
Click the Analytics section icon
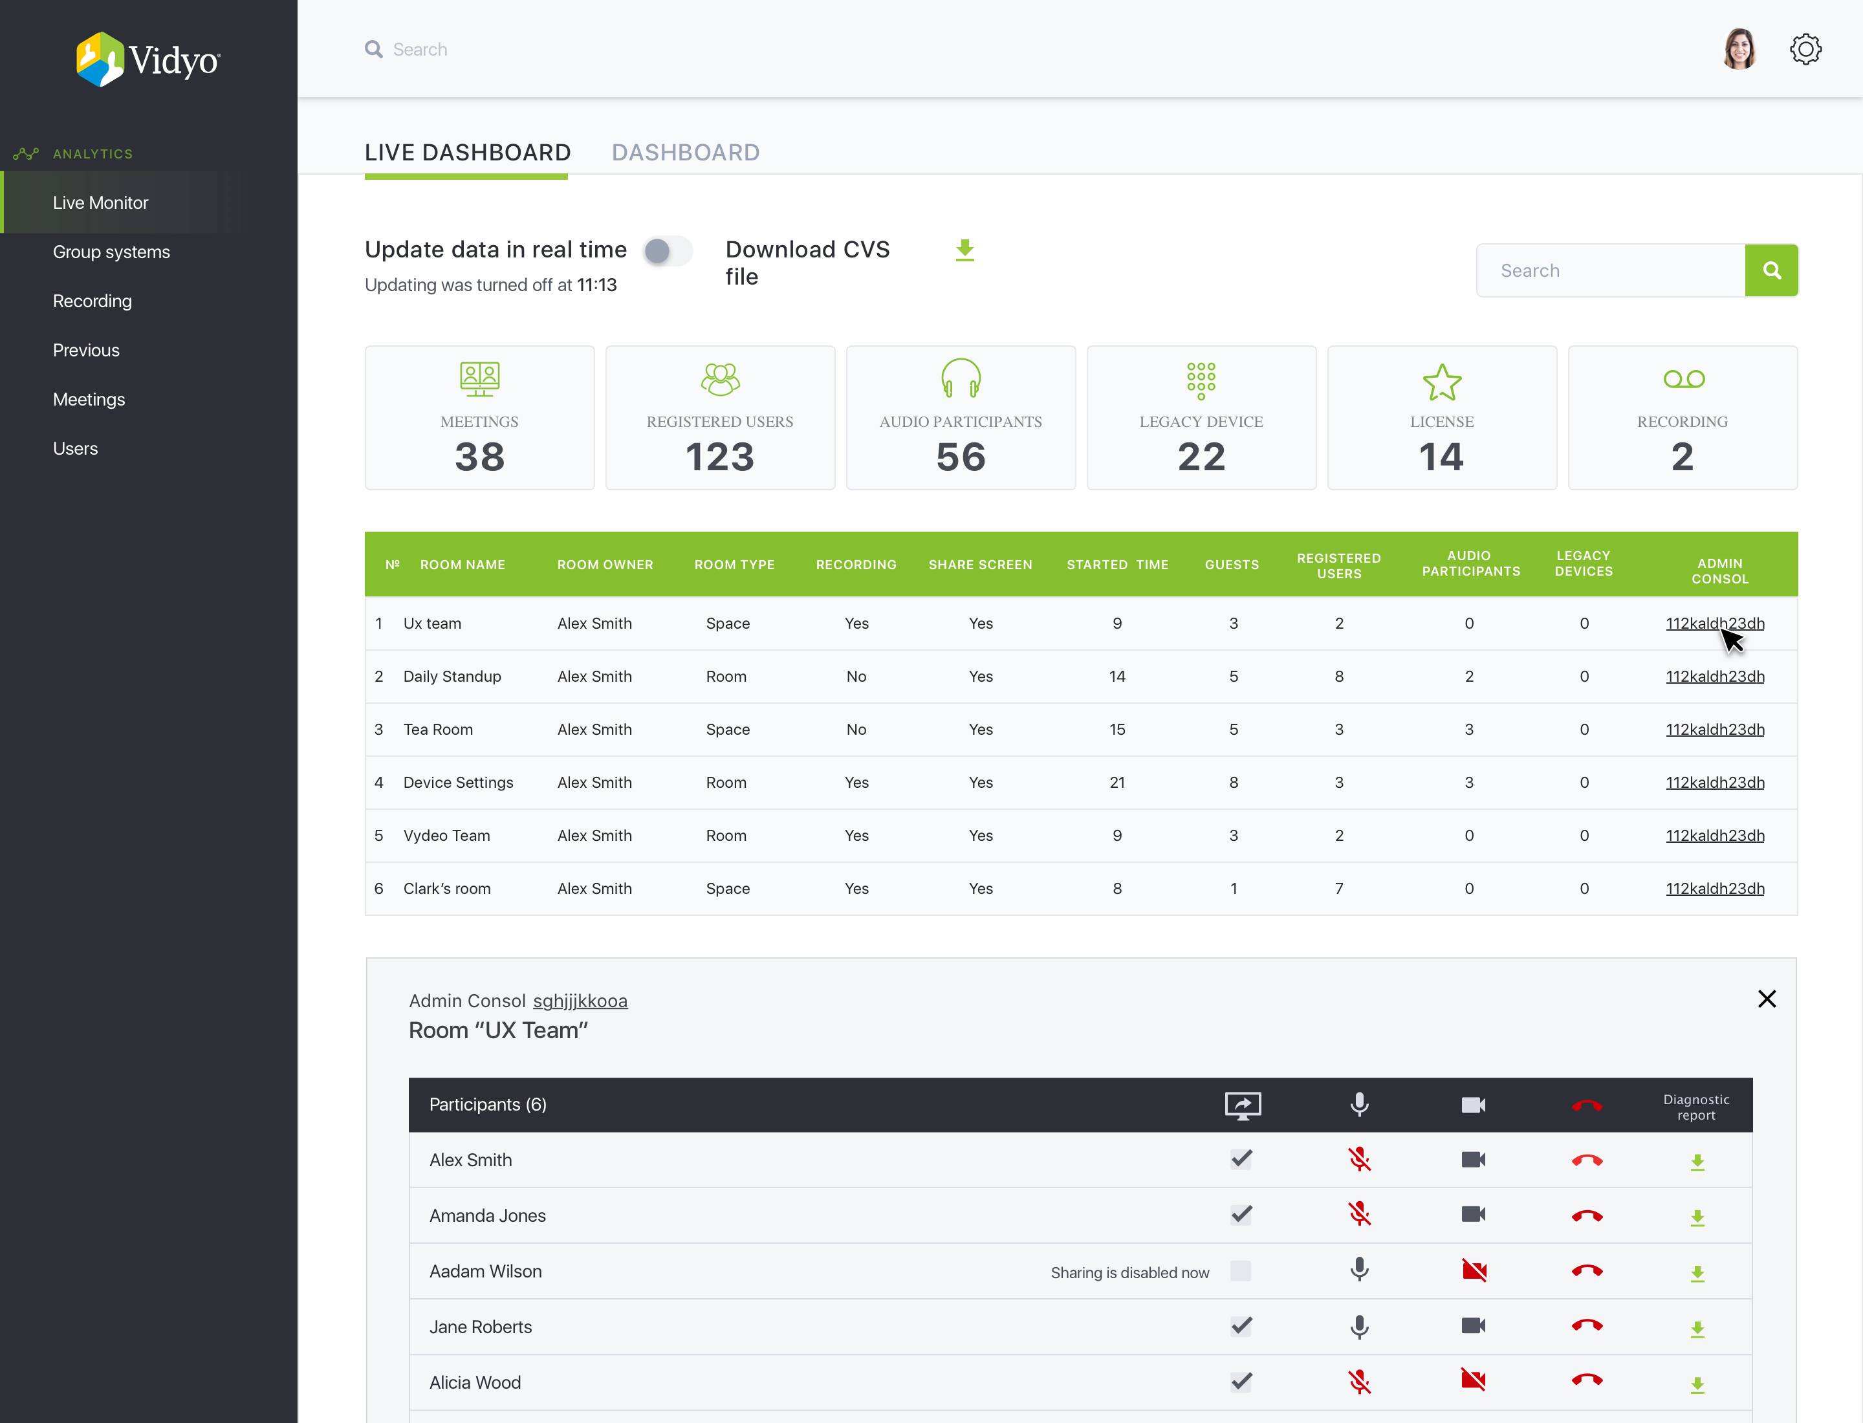25,153
